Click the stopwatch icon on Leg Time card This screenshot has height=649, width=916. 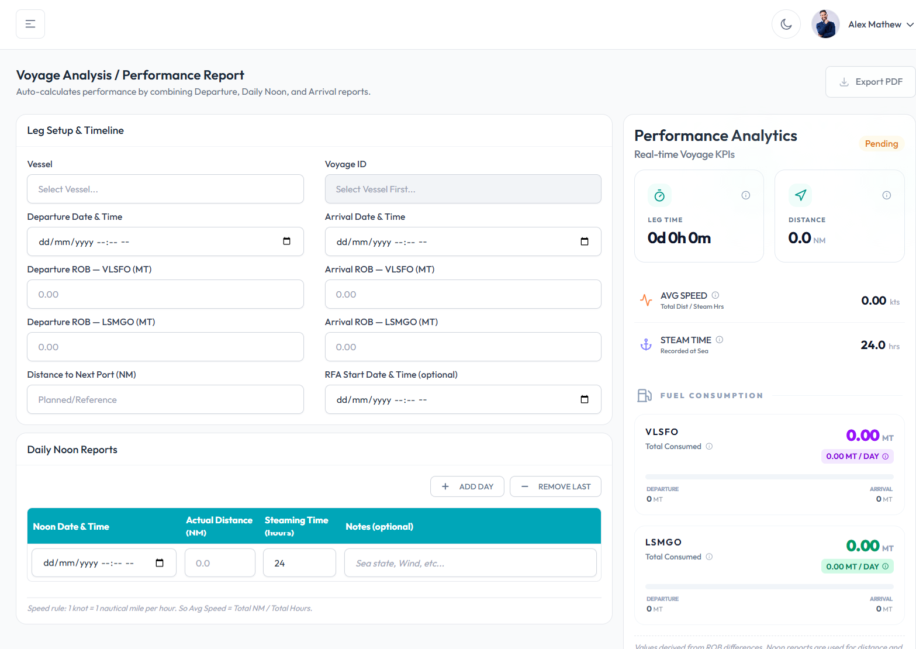tap(659, 195)
